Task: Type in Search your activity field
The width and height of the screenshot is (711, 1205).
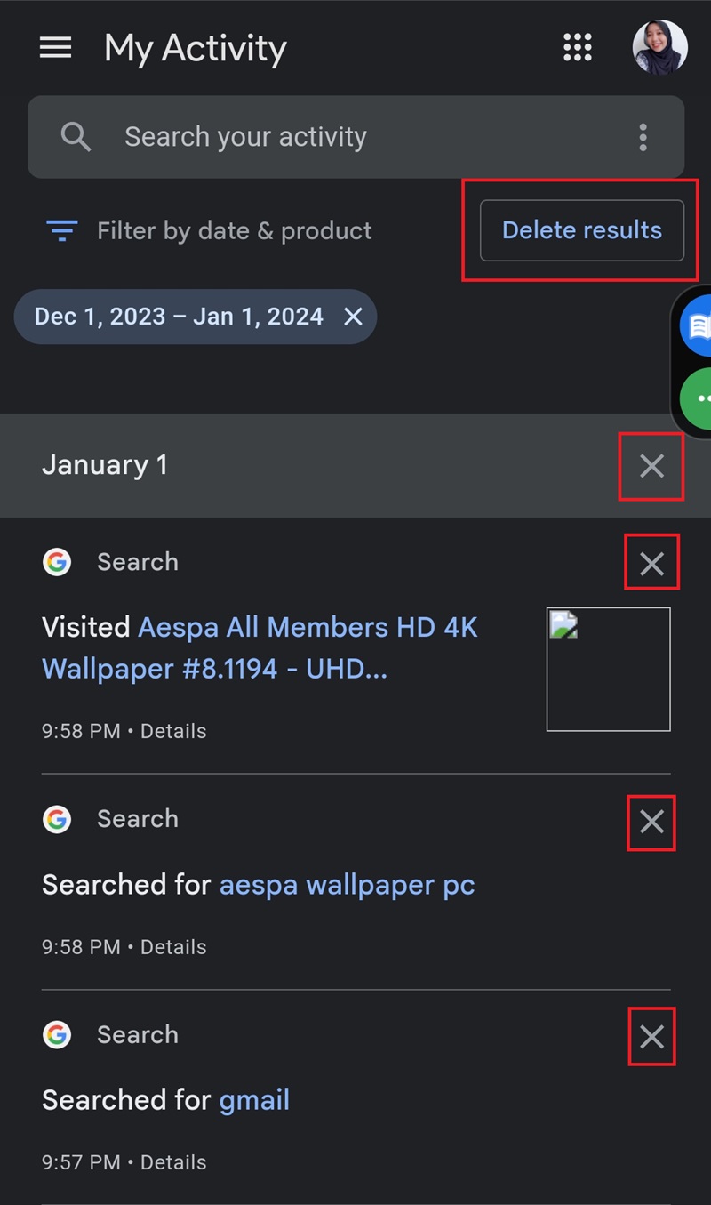Action: pos(355,137)
